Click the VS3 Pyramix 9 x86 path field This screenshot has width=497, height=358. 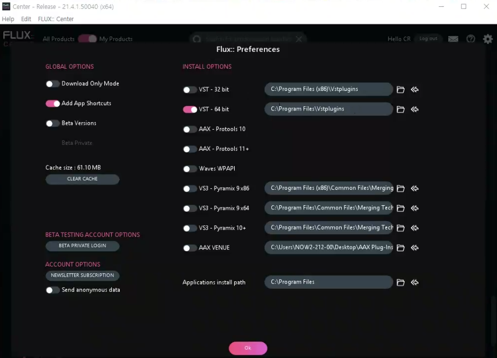[x=329, y=188]
